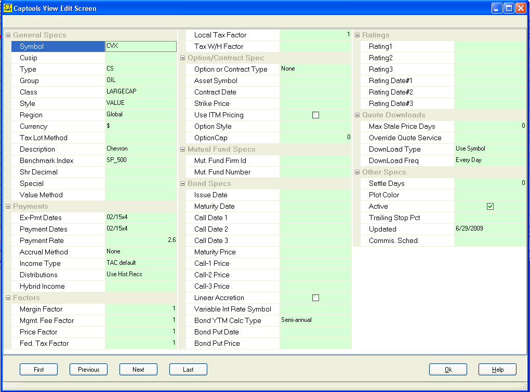Click the Last navigation button
Image resolution: width=530 pixels, height=392 pixels.
point(188,369)
